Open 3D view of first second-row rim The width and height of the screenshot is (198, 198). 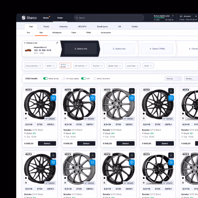coord(53,162)
